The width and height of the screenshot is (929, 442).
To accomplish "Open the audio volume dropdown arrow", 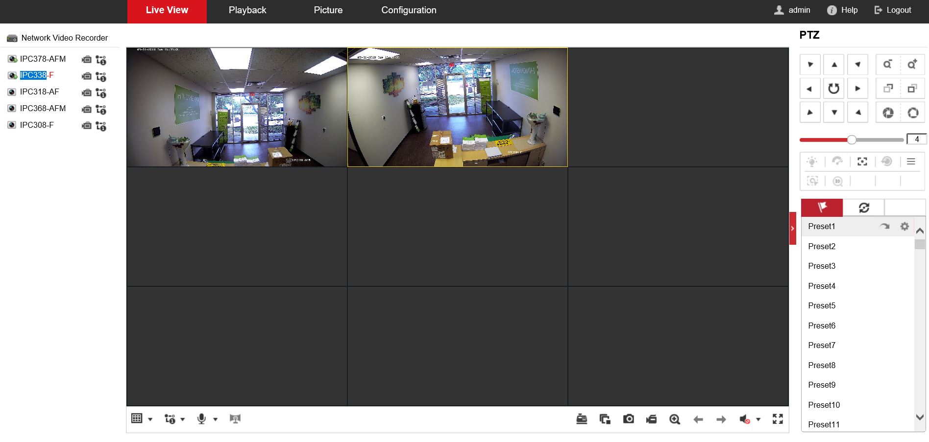I will coord(758,419).
